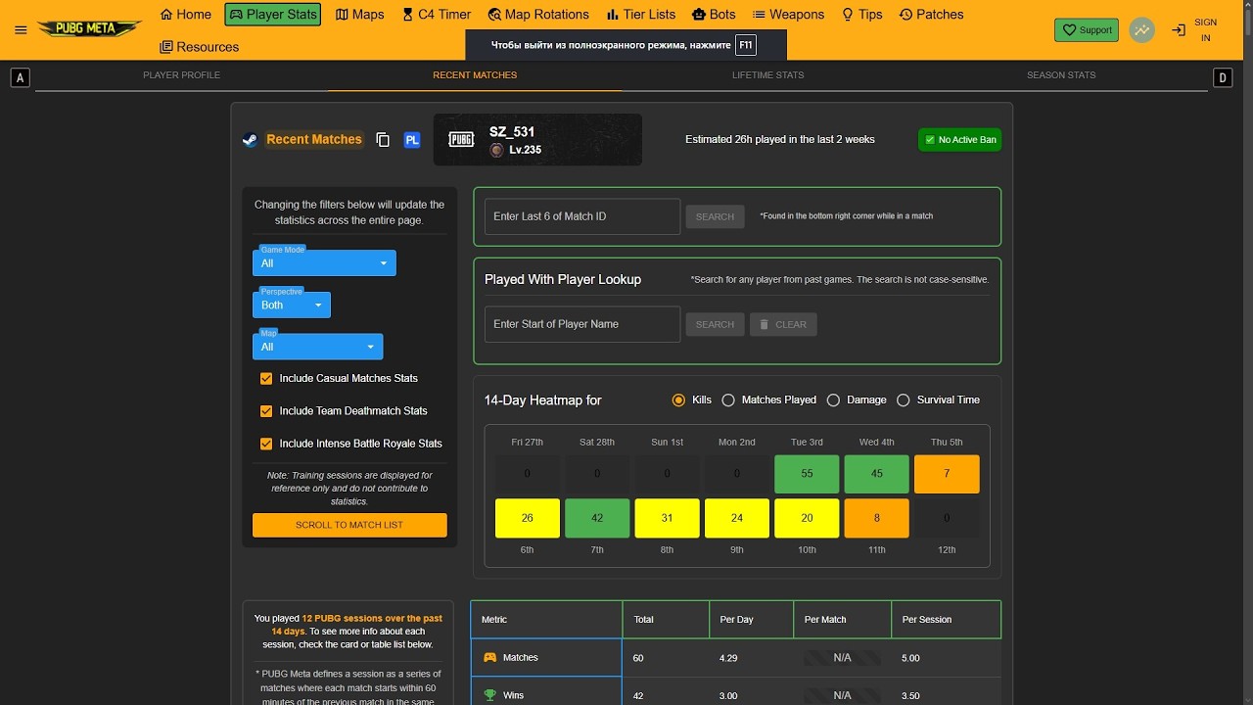Open Tier Lists
1253x705 pixels.
pos(641,15)
